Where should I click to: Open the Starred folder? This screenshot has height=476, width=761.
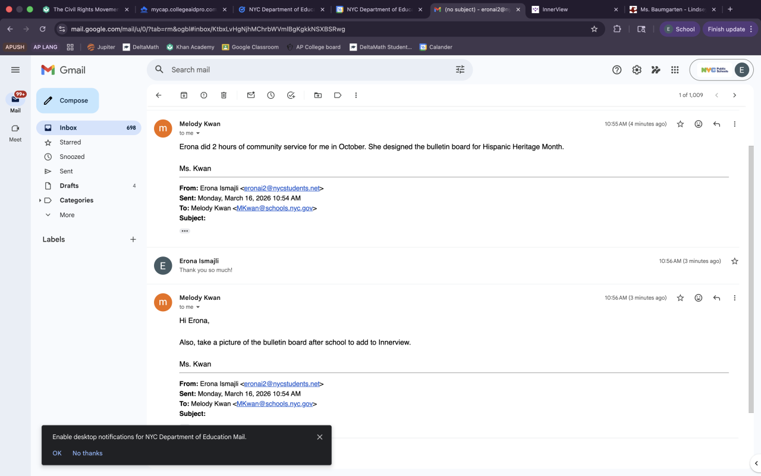pyautogui.click(x=89, y=142)
